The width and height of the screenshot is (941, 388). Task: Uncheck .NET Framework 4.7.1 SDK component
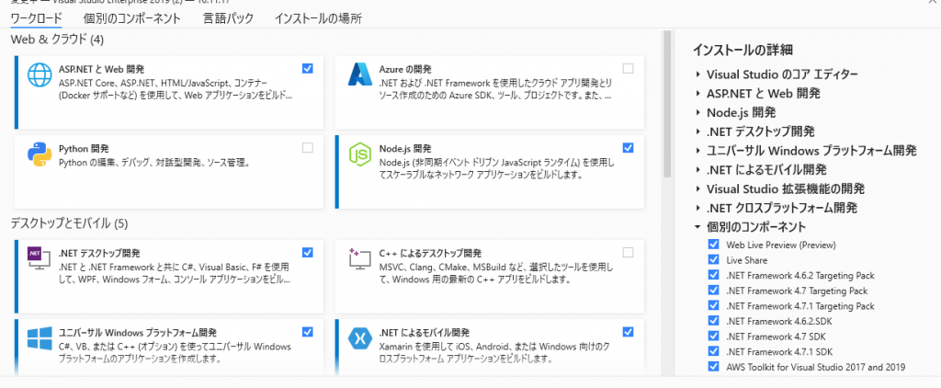click(713, 351)
